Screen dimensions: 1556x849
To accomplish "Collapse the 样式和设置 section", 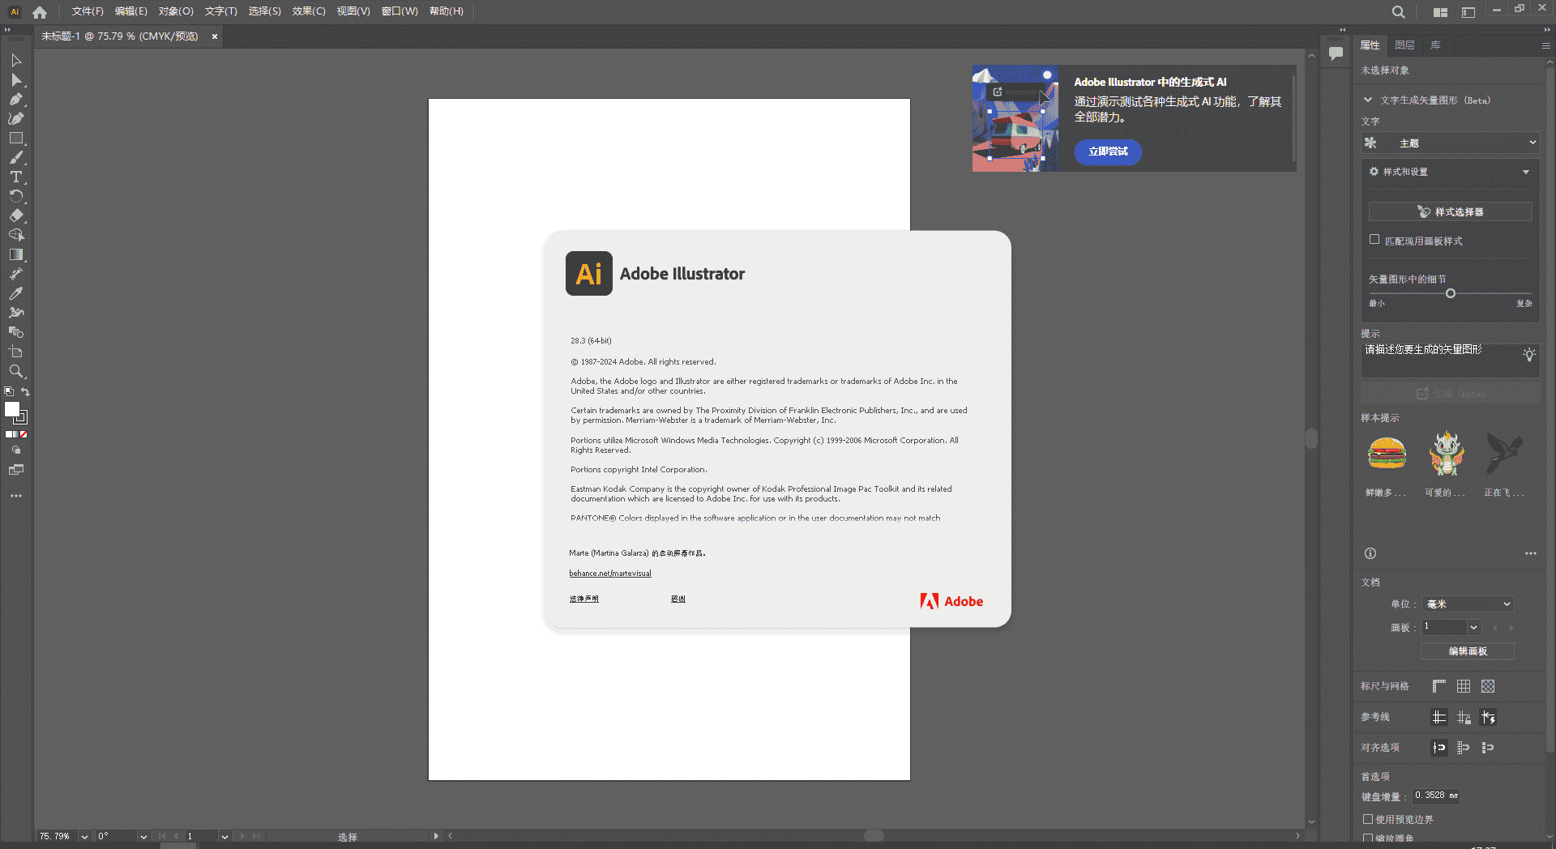I will (x=1527, y=172).
